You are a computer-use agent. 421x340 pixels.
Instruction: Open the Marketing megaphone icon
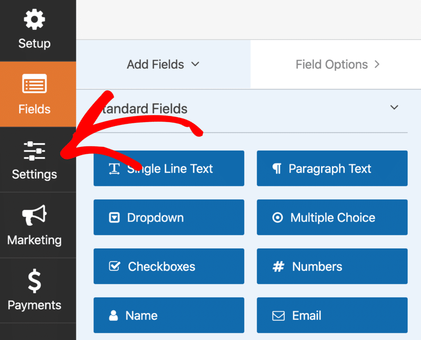coord(34,215)
